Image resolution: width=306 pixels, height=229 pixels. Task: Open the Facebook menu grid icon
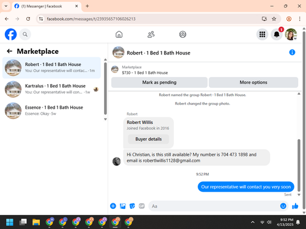(262, 34)
